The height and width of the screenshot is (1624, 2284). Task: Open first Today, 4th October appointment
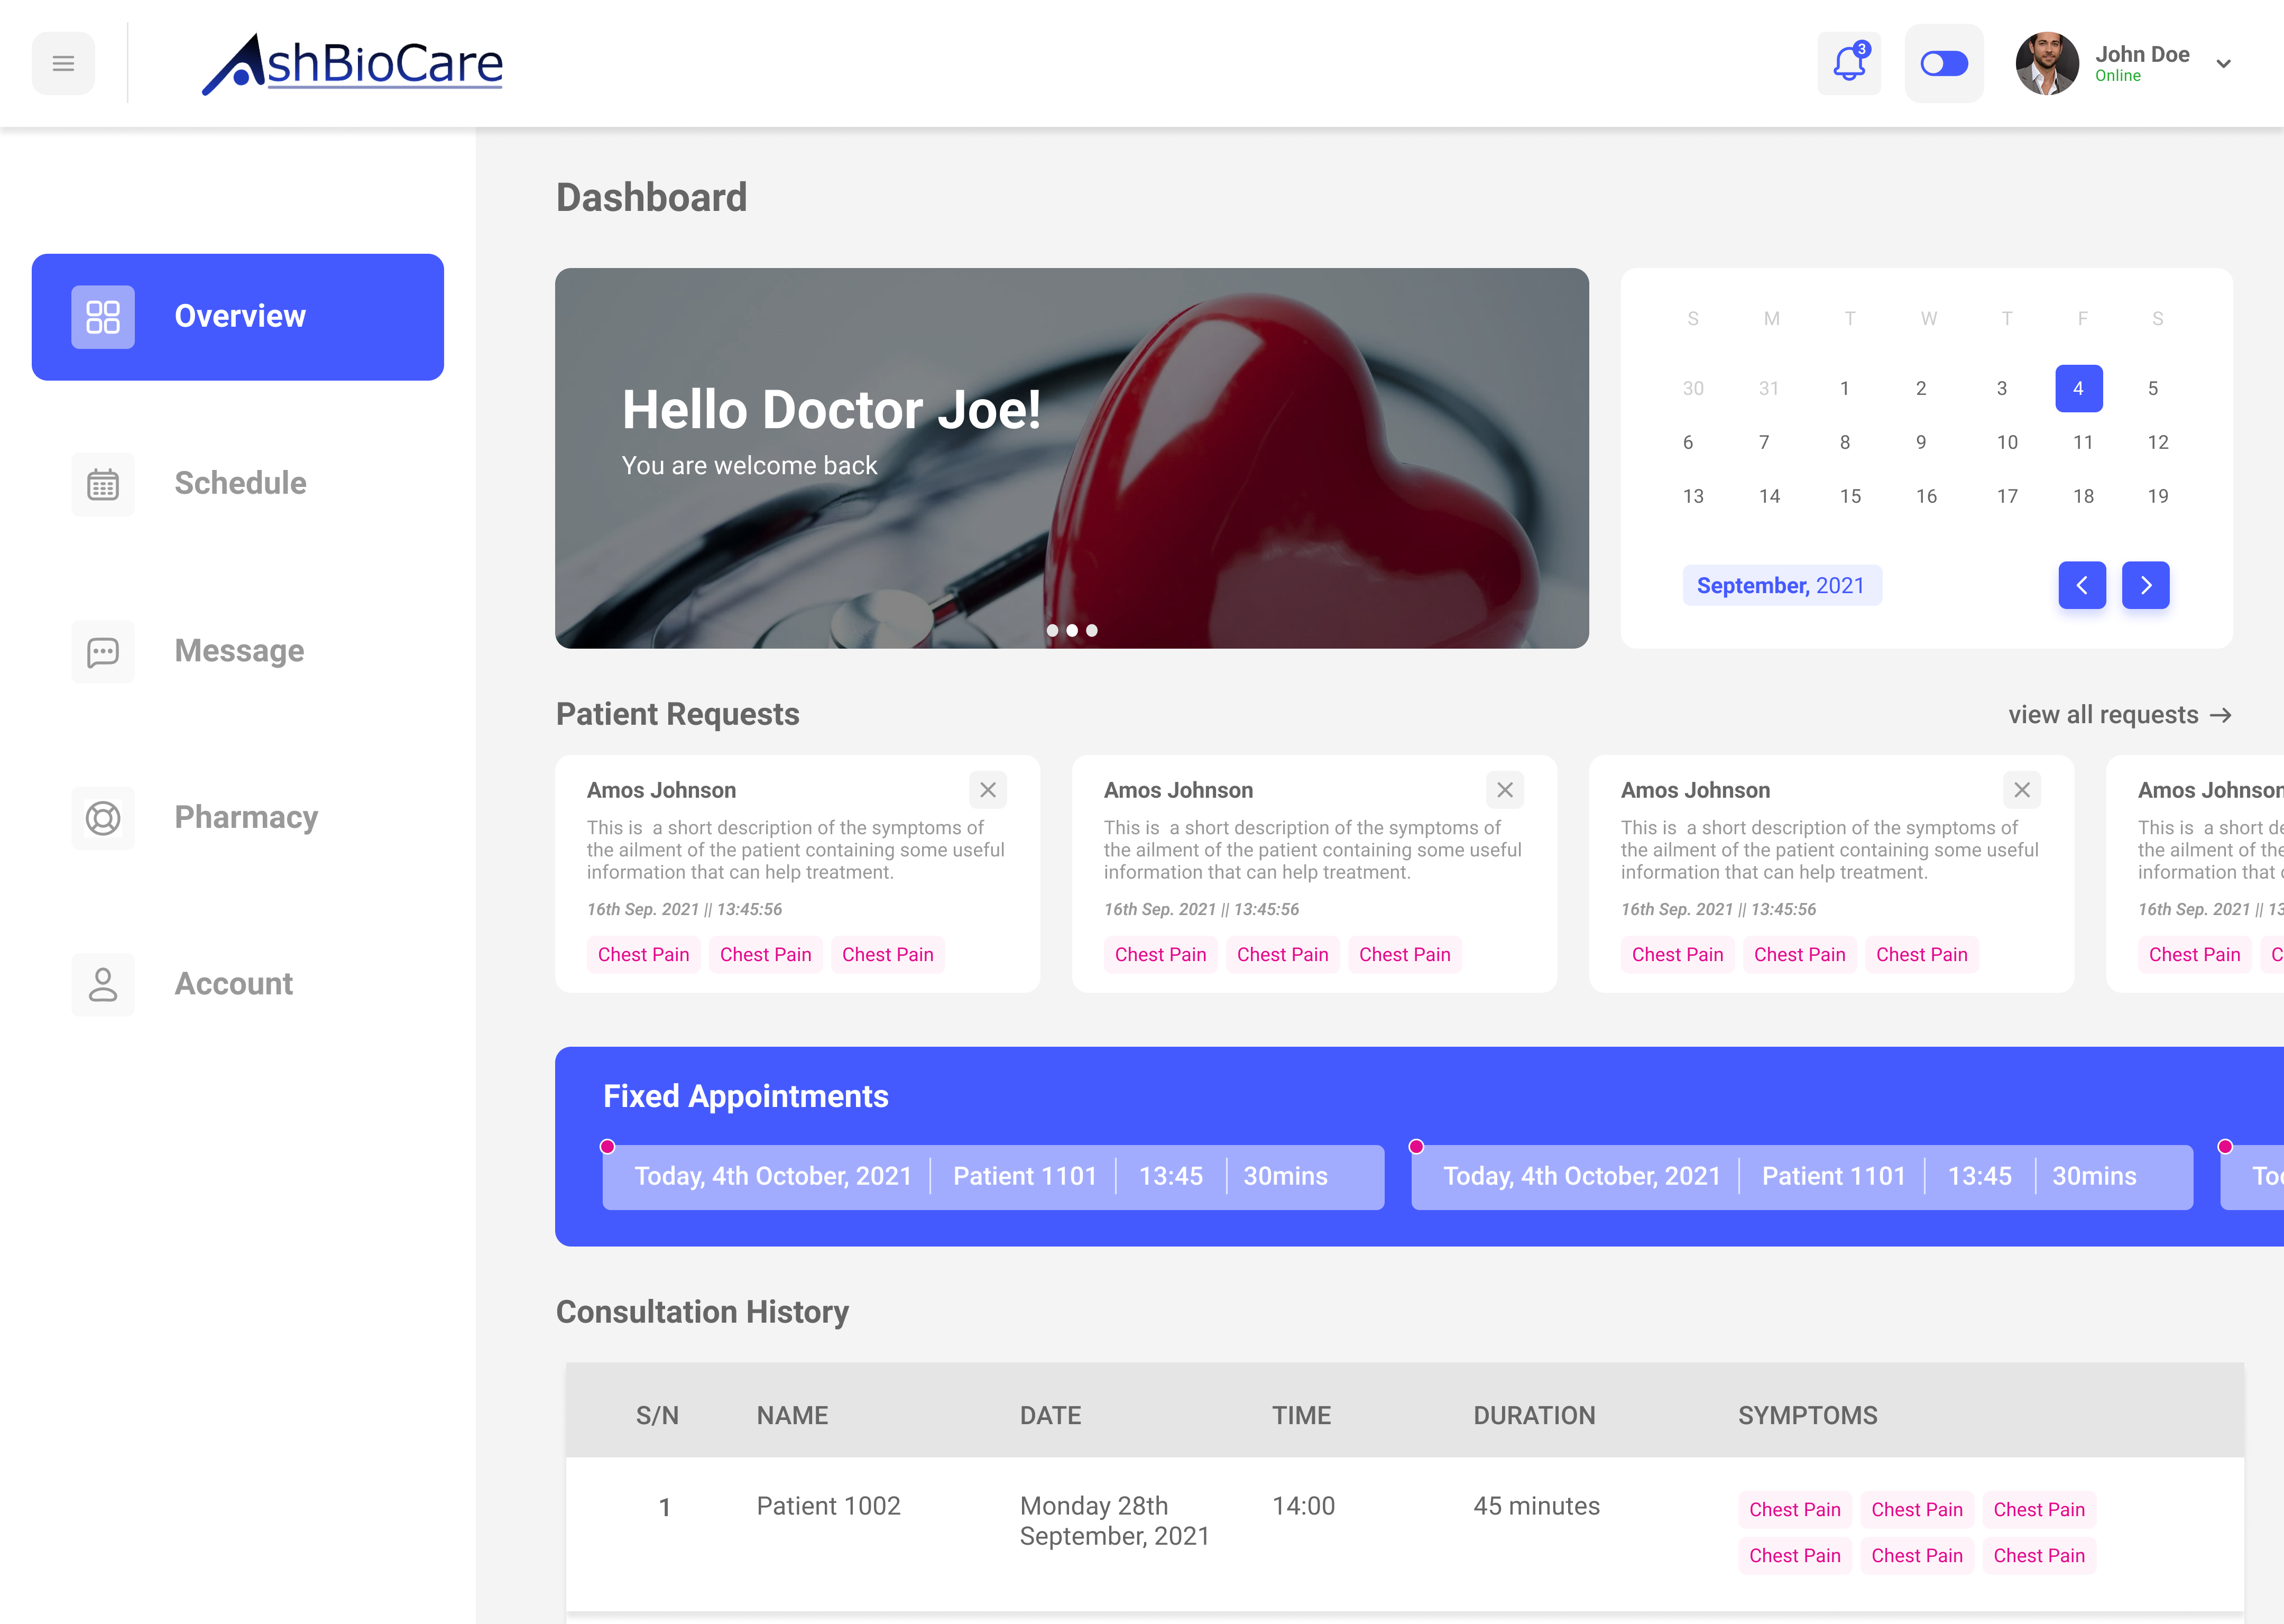pos(993,1177)
